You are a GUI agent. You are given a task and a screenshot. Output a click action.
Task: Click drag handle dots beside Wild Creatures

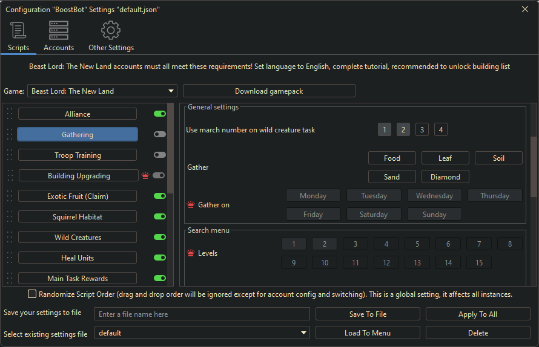click(x=10, y=237)
